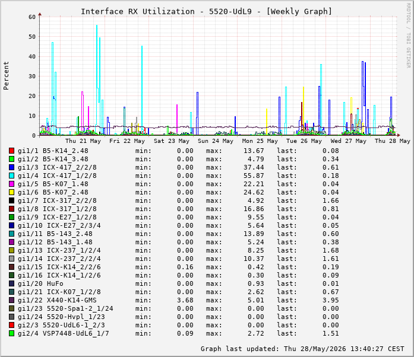Click the max value 13.89 for gi1/11
414x357 pixels.
[254, 234]
